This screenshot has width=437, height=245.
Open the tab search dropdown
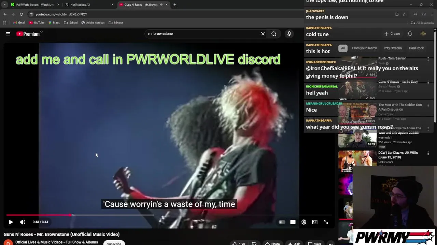[4, 5]
